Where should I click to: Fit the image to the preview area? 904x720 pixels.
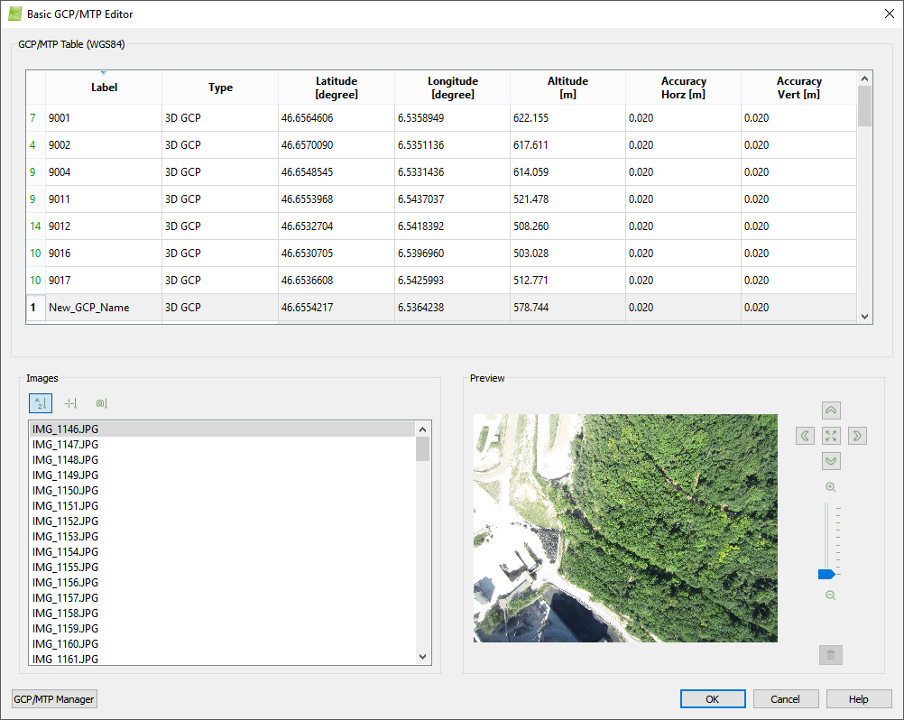830,435
